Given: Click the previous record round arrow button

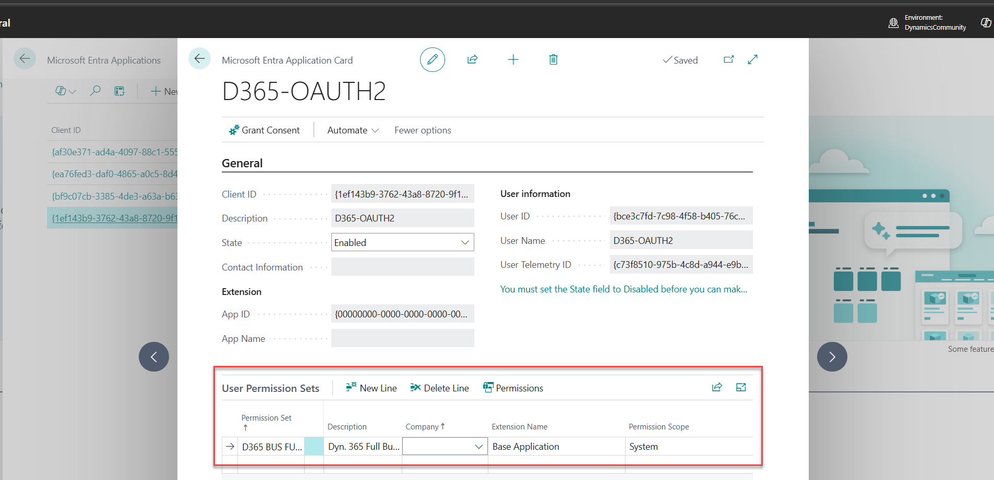Looking at the screenshot, I should point(154,356).
